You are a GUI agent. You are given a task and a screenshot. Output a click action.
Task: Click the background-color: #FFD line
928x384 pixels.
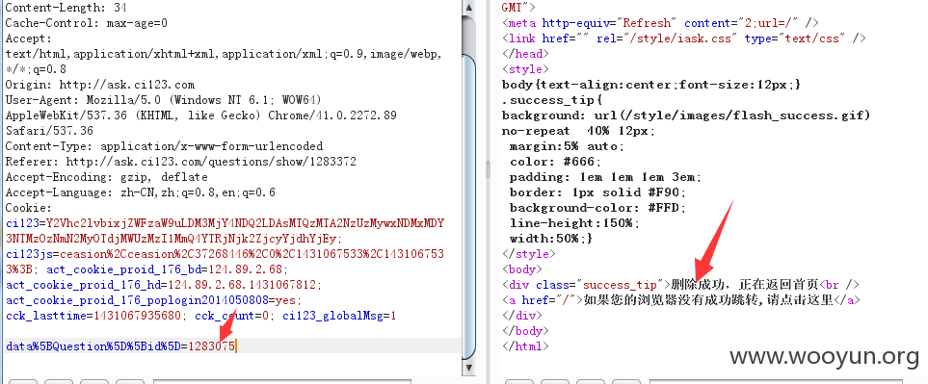pyautogui.click(x=597, y=207)
